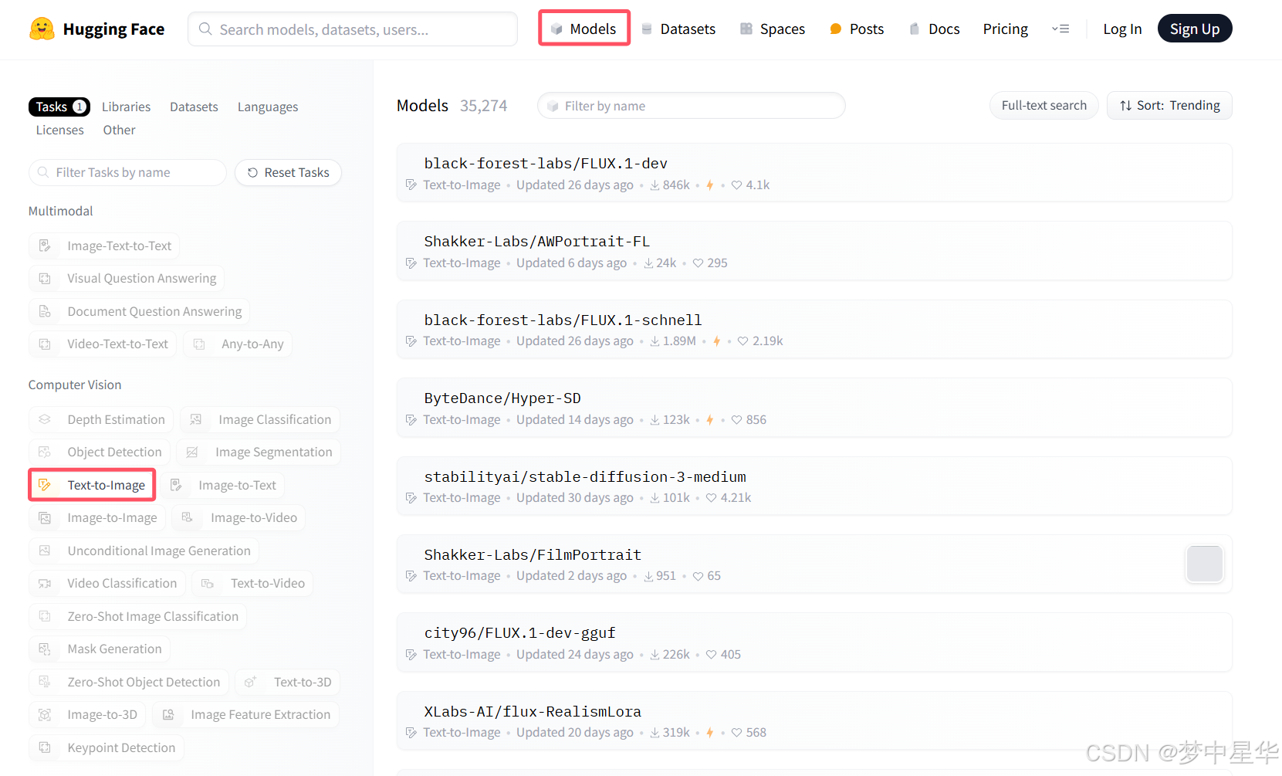
Task: Switch to the Languages filter tab
Action: [268, 107]
